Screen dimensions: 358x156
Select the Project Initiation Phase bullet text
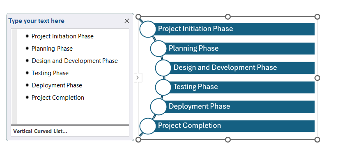coord(62,36)
